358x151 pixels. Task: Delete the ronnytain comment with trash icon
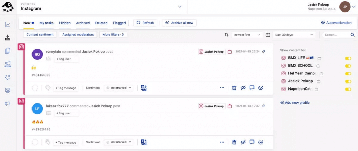(234, 88)
